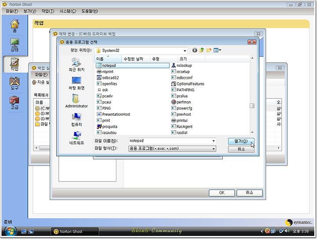Jump to 바탕 화면 (Desktop) place
Screen dimensions: 317x239
pos(77,83)
